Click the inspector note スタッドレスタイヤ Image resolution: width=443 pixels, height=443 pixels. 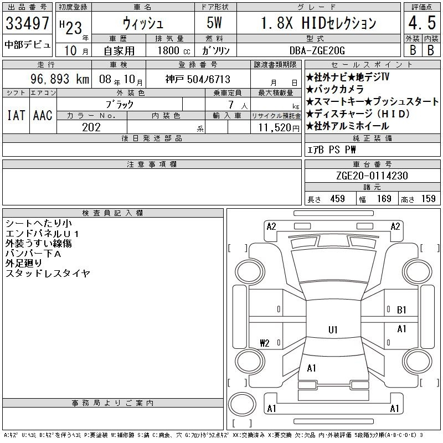(48, 273)
